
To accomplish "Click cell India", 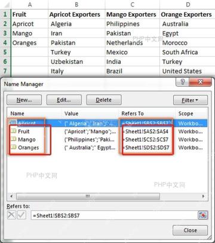I will 133,61.
